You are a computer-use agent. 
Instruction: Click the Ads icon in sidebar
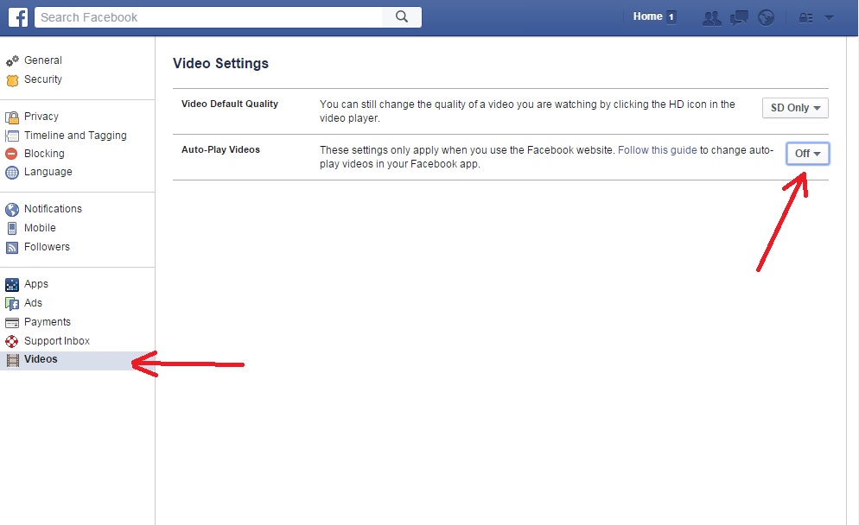[11, 303]
